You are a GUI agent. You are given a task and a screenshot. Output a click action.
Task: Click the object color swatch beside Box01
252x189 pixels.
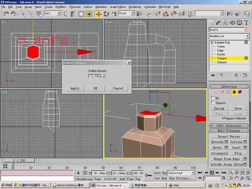pyautogui.click(x=248, y=30)
